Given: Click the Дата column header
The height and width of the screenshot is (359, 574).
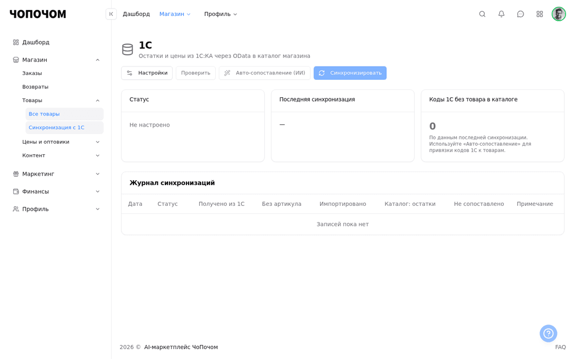Looking at the screenshot, I should 135,204.
